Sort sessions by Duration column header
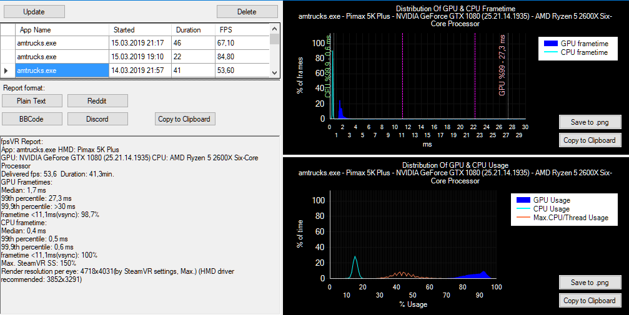Image resolution: width=629 pixels, height=315 pixels. tap(194, 30)
